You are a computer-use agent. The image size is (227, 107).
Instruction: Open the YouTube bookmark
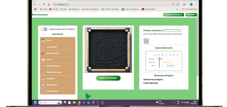click(x=54, y=9)
